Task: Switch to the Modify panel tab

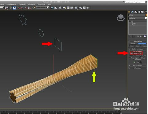Action: tap(132, 12)
